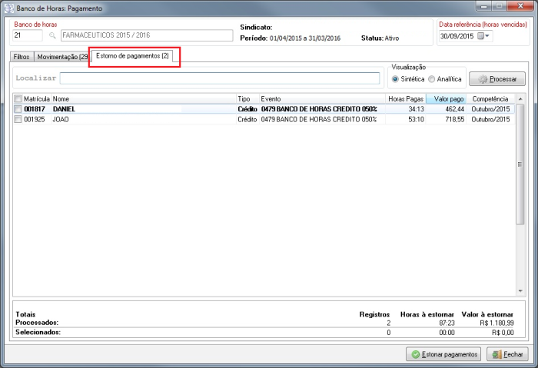This screenshot has width=538, height=368.
Task: Tick the checkbox for employee 001817 DANIEL
Action: click(x=18, y=109)
